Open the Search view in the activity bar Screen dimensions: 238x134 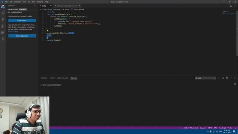tap(3, 13)
